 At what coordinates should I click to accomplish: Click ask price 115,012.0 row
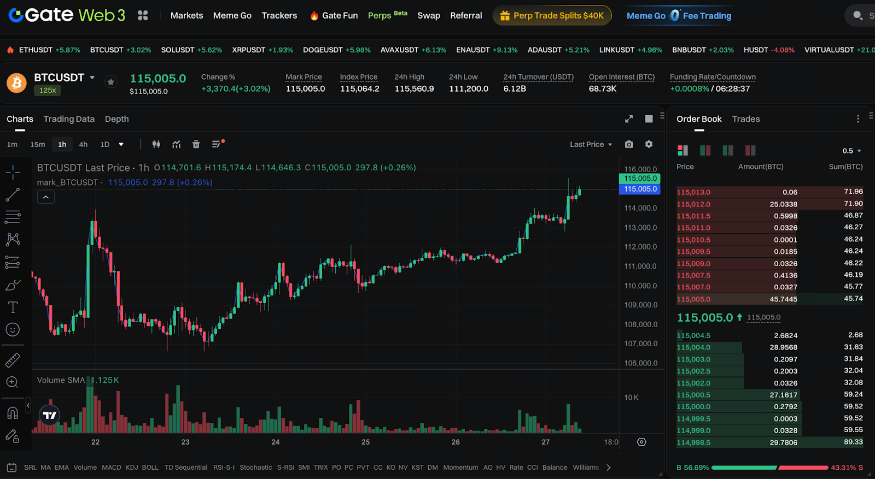point(769,204)
